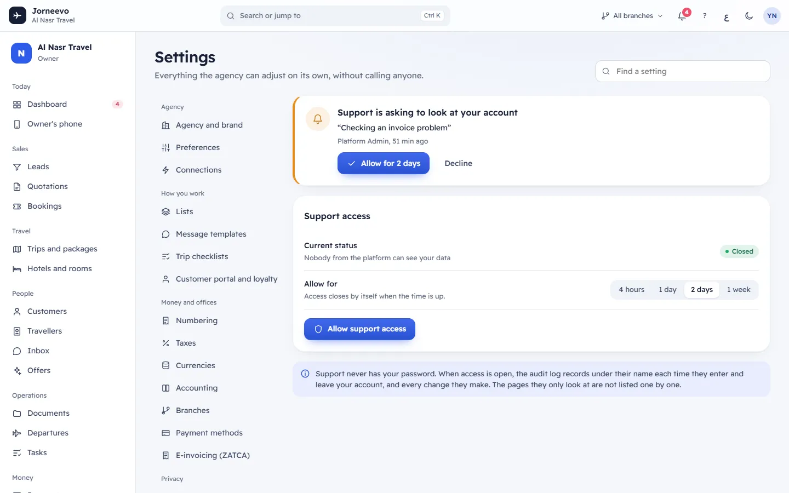Click the Documents folder icon
The width and height of the screenshot is (789, 493).
[17, 414]
